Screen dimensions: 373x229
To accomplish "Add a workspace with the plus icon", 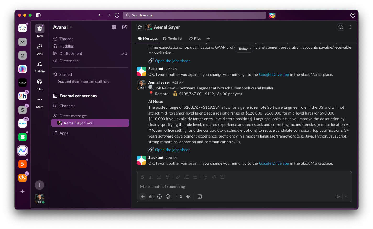I will 23,191.
